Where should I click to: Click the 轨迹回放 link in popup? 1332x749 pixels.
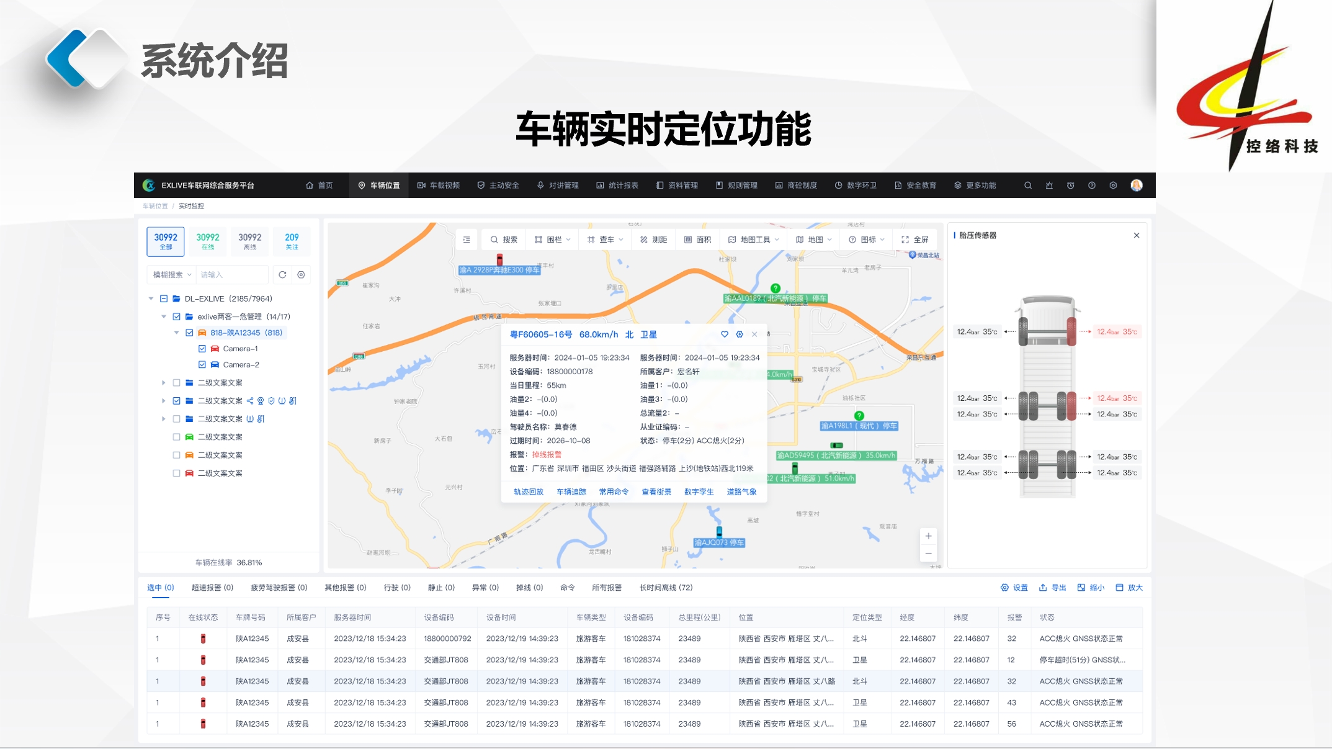(x=529, y=491)
